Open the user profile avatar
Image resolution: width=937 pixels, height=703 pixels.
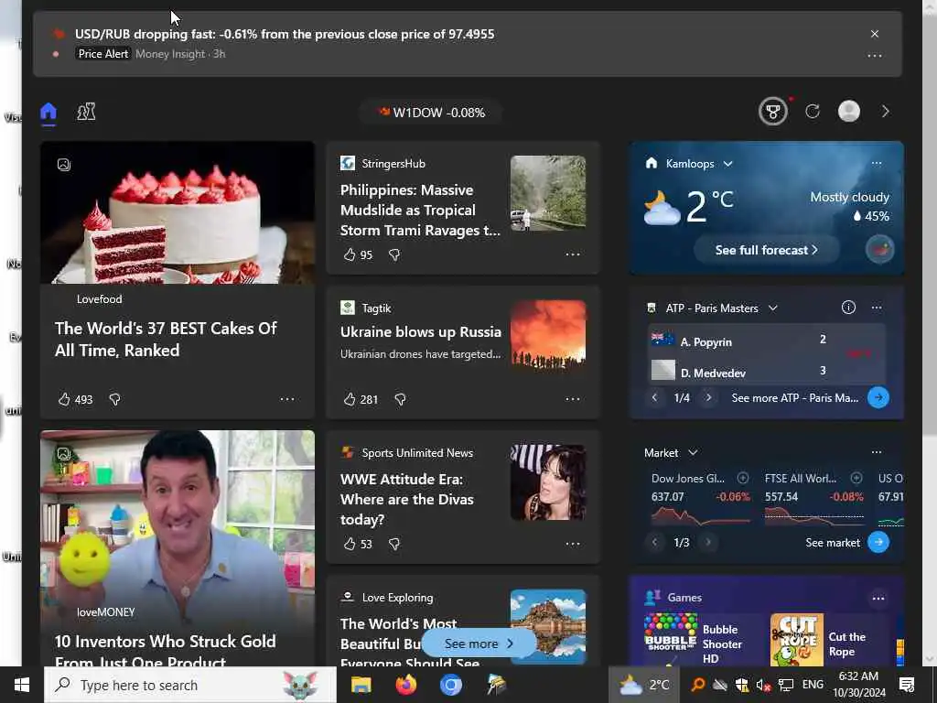[849, 111]
